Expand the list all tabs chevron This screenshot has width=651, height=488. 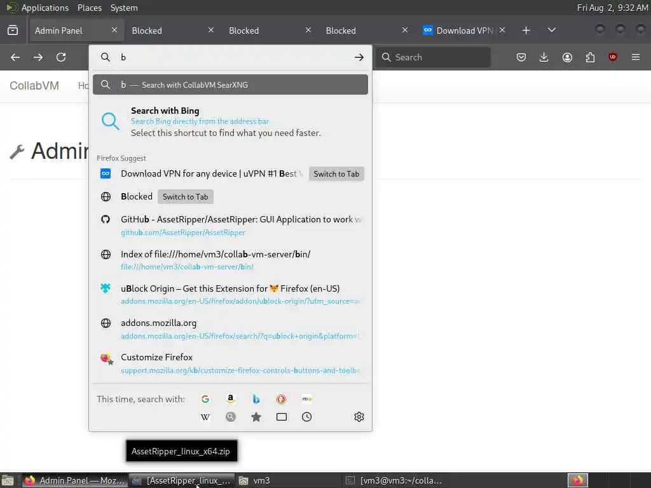pos(552,30)
